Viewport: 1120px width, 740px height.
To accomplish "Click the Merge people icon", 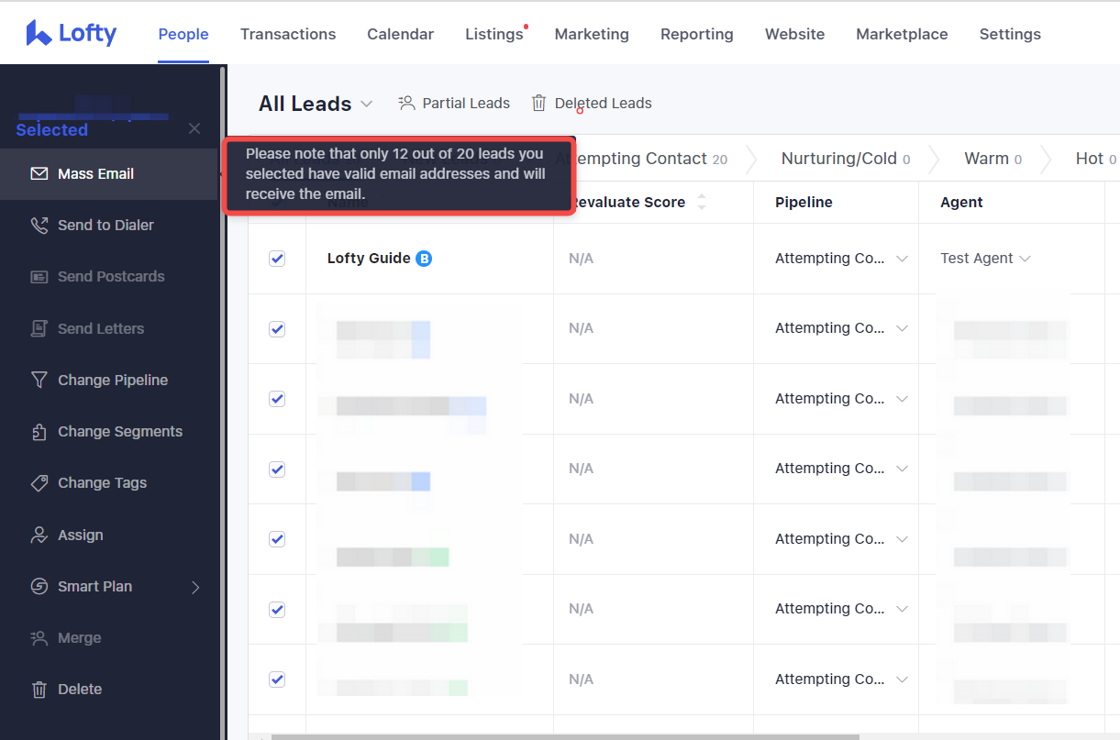I will tap(39, 637).
